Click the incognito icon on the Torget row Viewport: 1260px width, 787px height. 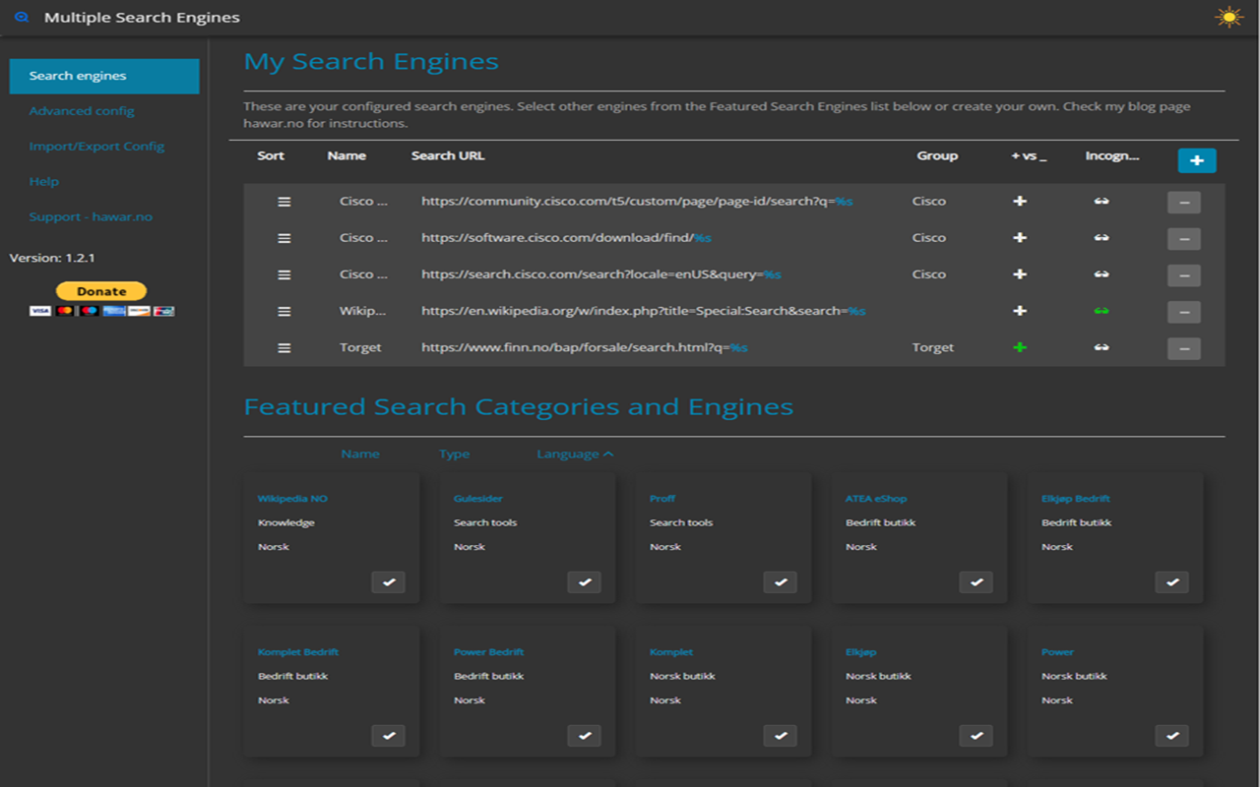(x=1100, y=347)
